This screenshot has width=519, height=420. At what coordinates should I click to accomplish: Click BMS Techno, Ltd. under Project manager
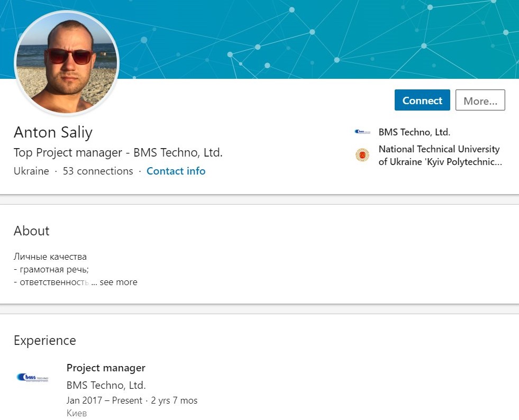(106, 385)
